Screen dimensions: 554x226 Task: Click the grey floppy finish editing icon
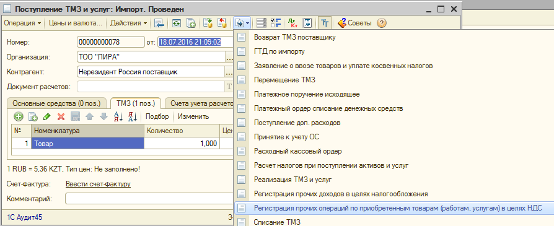point(76,116)
